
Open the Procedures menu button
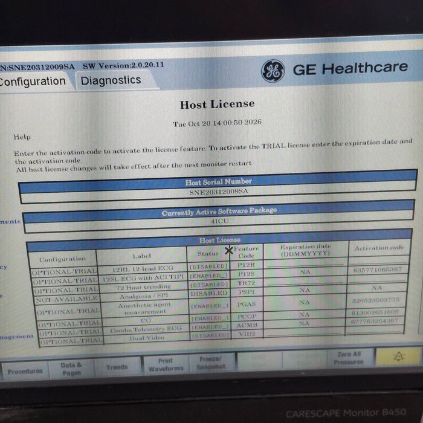tap(25, 372)
